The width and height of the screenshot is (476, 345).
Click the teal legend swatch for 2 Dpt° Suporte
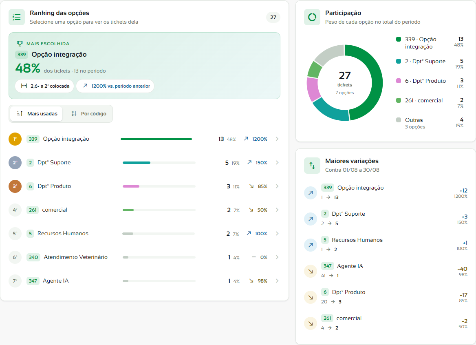(399, 61)
